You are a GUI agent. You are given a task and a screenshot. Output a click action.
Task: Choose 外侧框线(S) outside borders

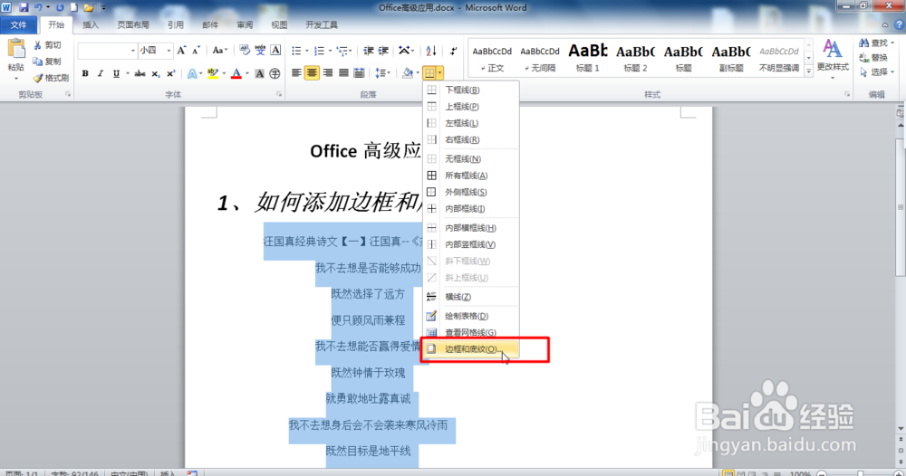coord(471,192)
